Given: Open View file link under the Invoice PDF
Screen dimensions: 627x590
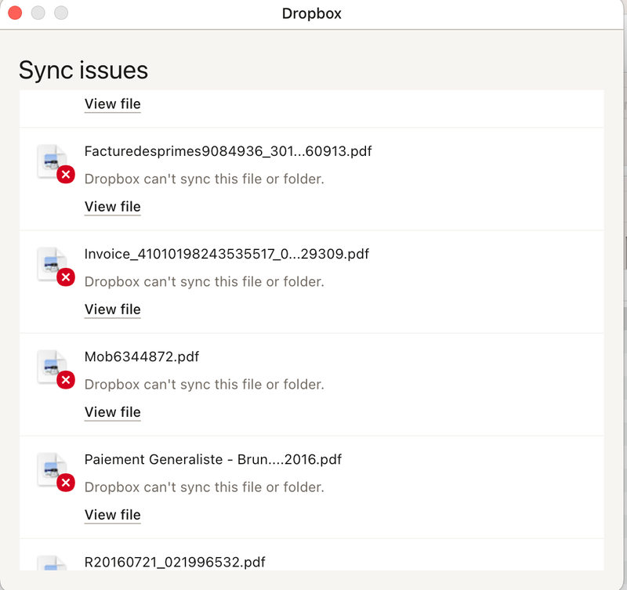Looking at the screenshot, I should click(x=112, y=309).
